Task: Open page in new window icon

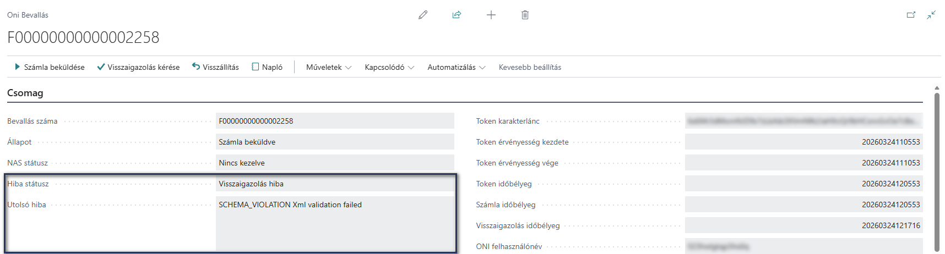Action: (x=911, y=15)
